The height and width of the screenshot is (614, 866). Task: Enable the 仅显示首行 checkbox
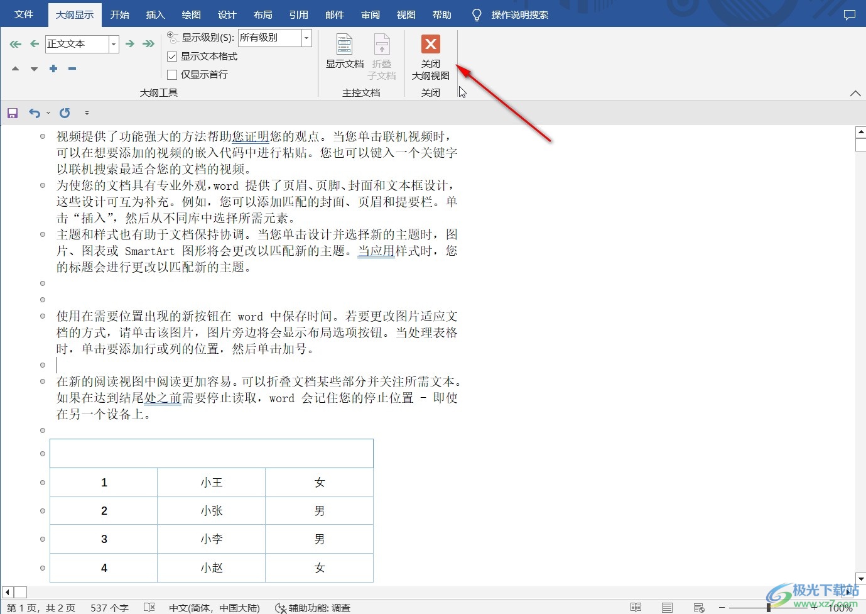[172, 75]
